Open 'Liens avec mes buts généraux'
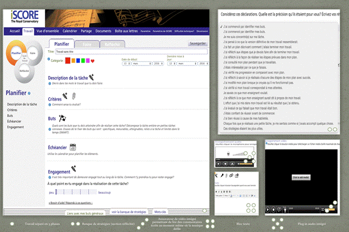This screenshot has height=232, width=349. (x=85, y=213)
